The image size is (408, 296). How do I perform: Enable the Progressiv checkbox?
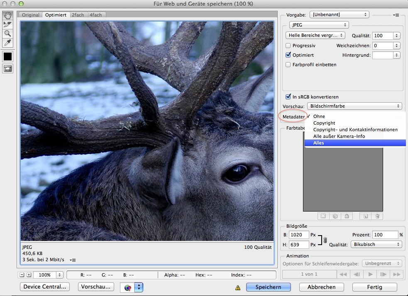(x=288, y=46)
